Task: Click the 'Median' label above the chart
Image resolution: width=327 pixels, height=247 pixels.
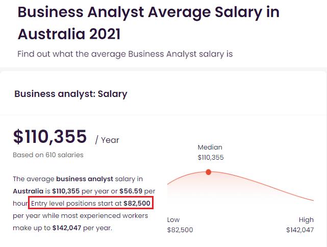Action: [x=210, y=147]
